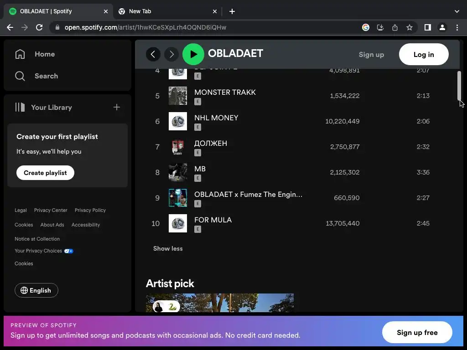The height and width of the screenshot is (350, 467).
Task: Click the play count 10,220,449
Action: tap(342, 121)
